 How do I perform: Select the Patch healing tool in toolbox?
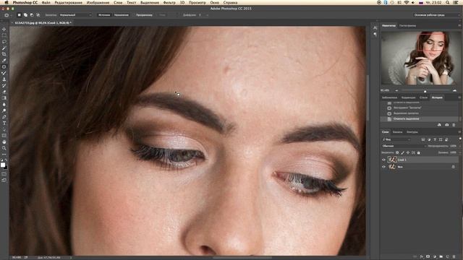coord(4,66)
